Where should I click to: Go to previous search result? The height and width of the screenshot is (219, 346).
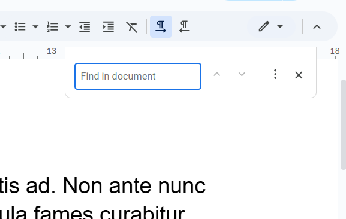point(217,74)
